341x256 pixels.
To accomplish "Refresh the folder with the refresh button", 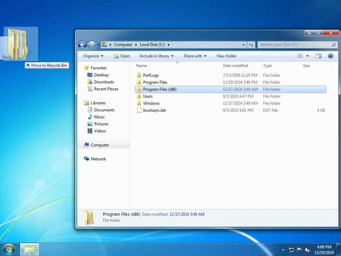I will 251,45.
